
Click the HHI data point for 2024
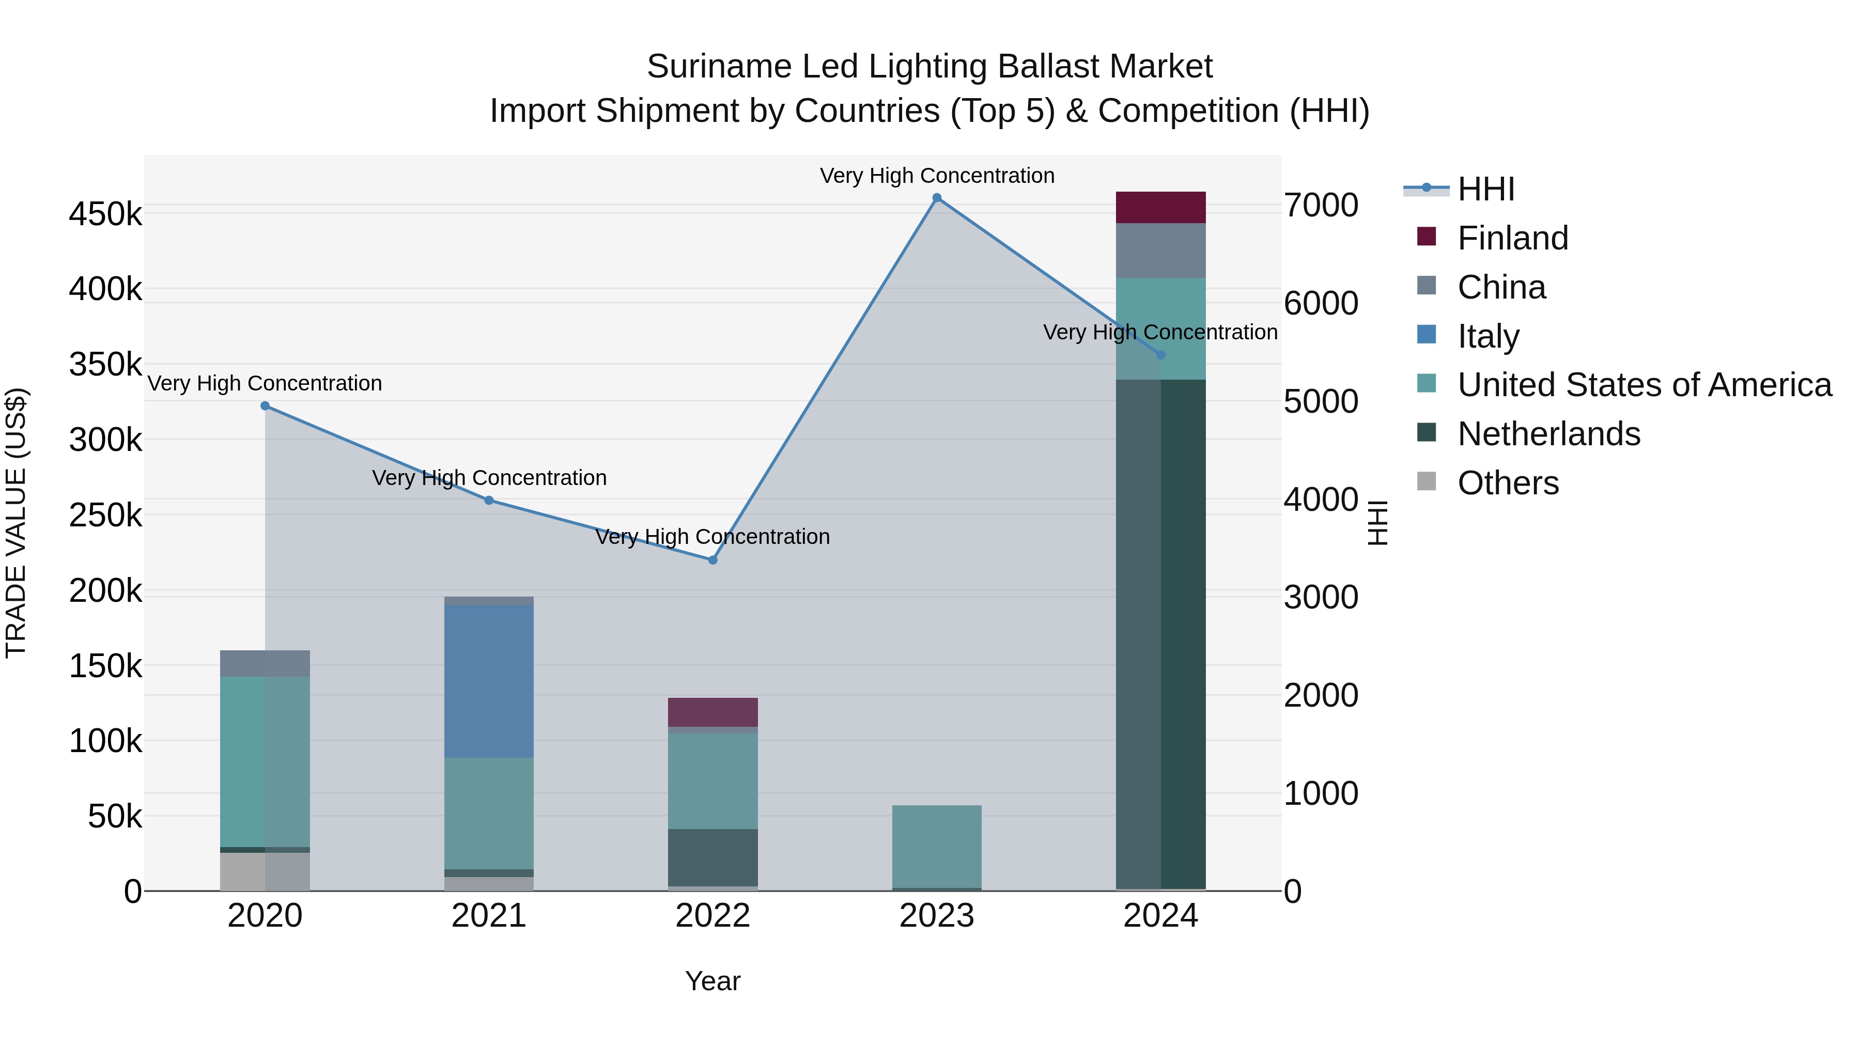[x=1161, y=355]
